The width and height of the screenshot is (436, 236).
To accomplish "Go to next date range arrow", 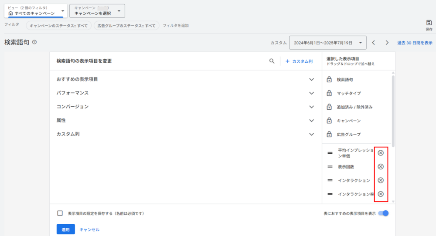I will tap(387, 43).
